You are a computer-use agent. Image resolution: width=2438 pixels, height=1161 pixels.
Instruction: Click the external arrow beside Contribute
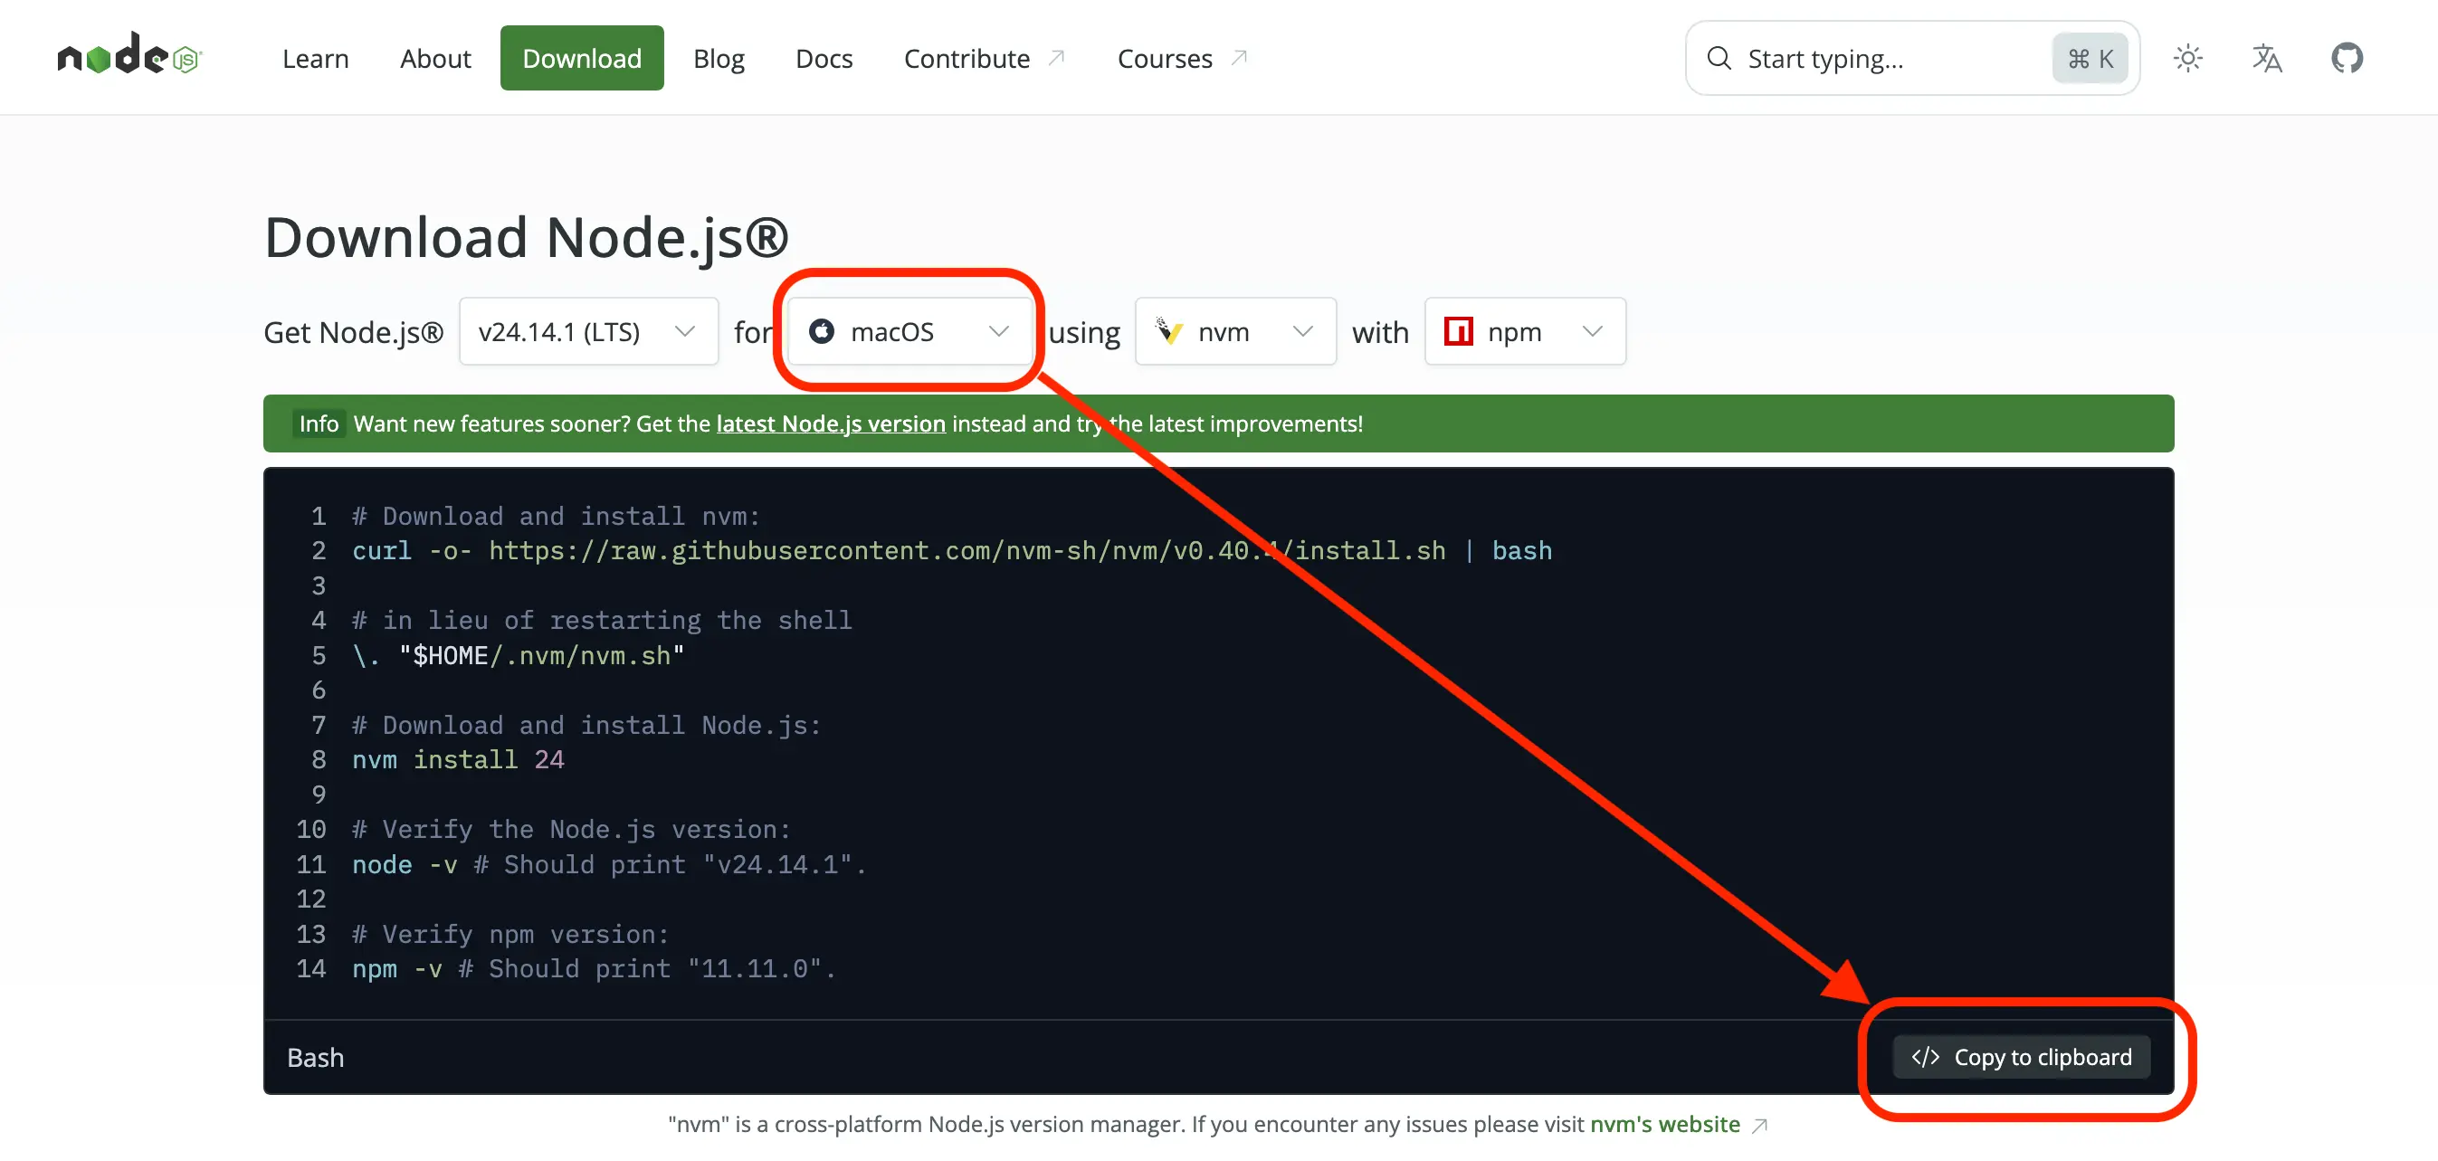click(x=1057, y=58)
